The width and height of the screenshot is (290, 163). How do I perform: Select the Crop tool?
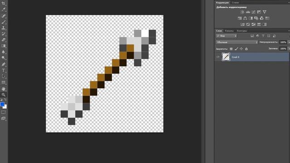3,3
